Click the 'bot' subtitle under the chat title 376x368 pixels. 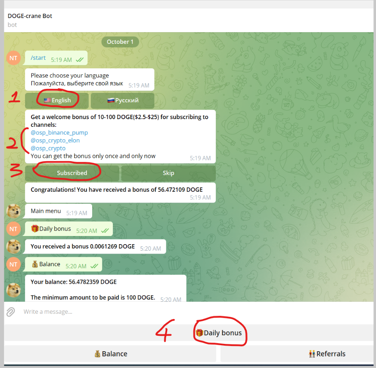point(12,25)
